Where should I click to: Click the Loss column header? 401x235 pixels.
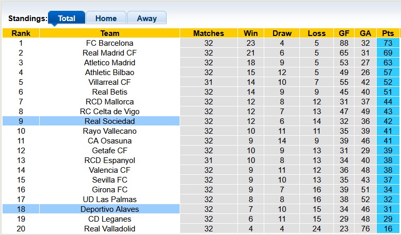click(316, 33)
